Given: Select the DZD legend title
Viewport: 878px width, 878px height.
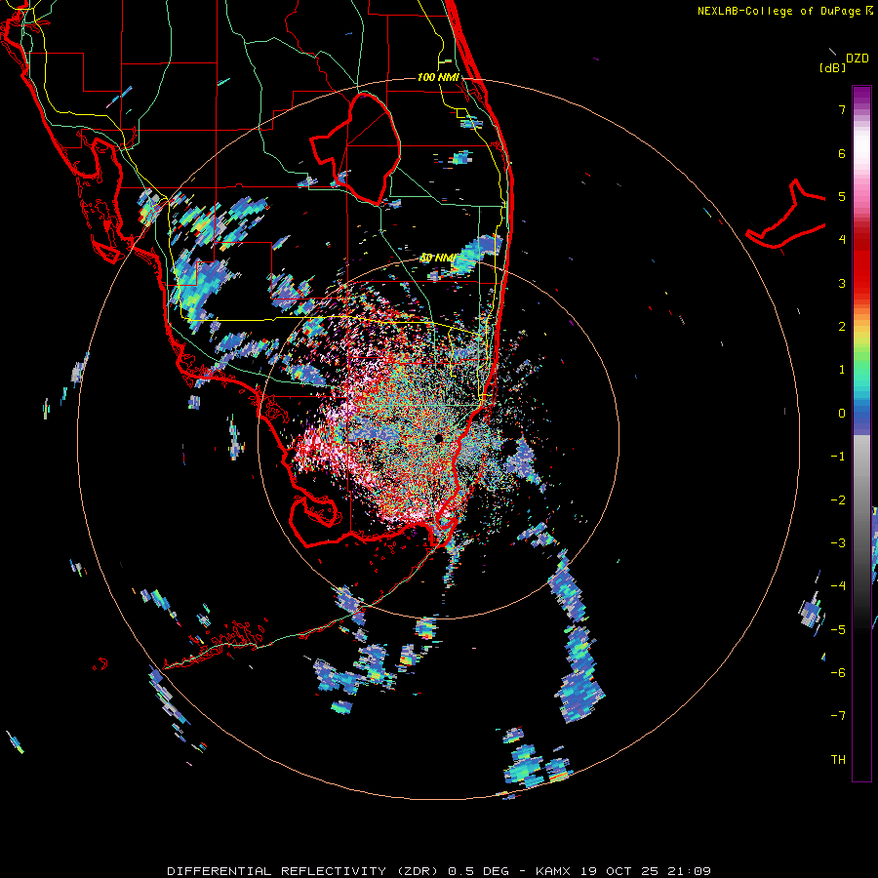Looking at the screenshot, I should [x=857, y=59].
